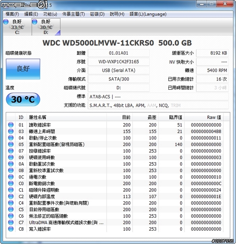236x244 pixels.
Task: Open the 語言(L)(Language) menu
Action: coord(148,14)
